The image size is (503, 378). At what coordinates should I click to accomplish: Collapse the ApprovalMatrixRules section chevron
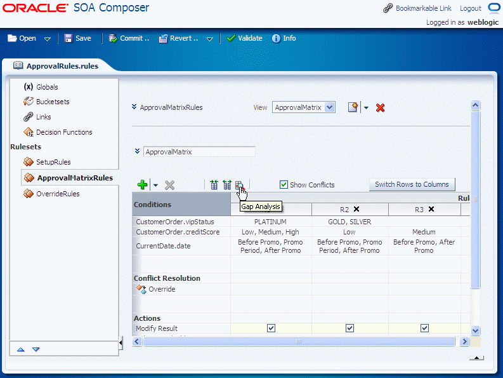pyautogui.click(x=134, y=107)
